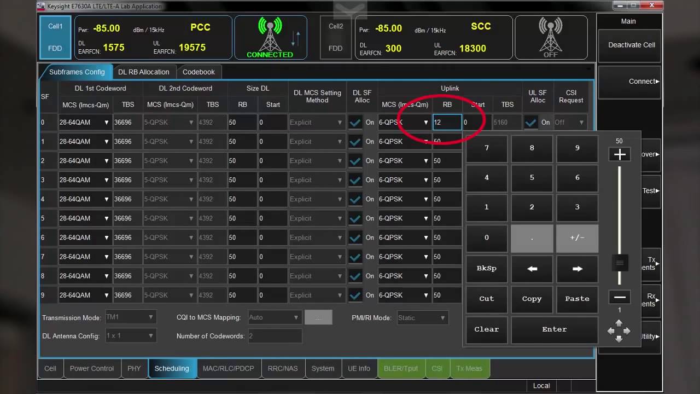
Task: Click the SCC UL EARFCN value 18300
Action: [x=472, y=48]
